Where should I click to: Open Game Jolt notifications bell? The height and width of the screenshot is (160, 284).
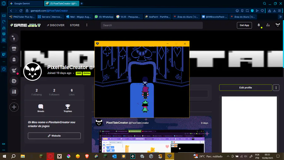(x=259, y=25)
